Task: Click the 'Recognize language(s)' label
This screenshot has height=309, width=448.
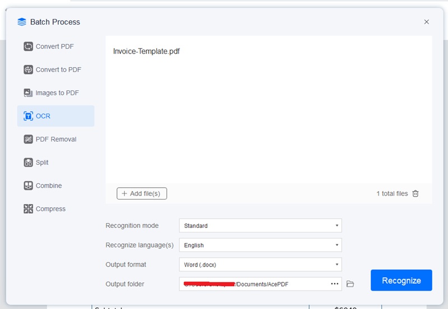Action: point(139,245)
